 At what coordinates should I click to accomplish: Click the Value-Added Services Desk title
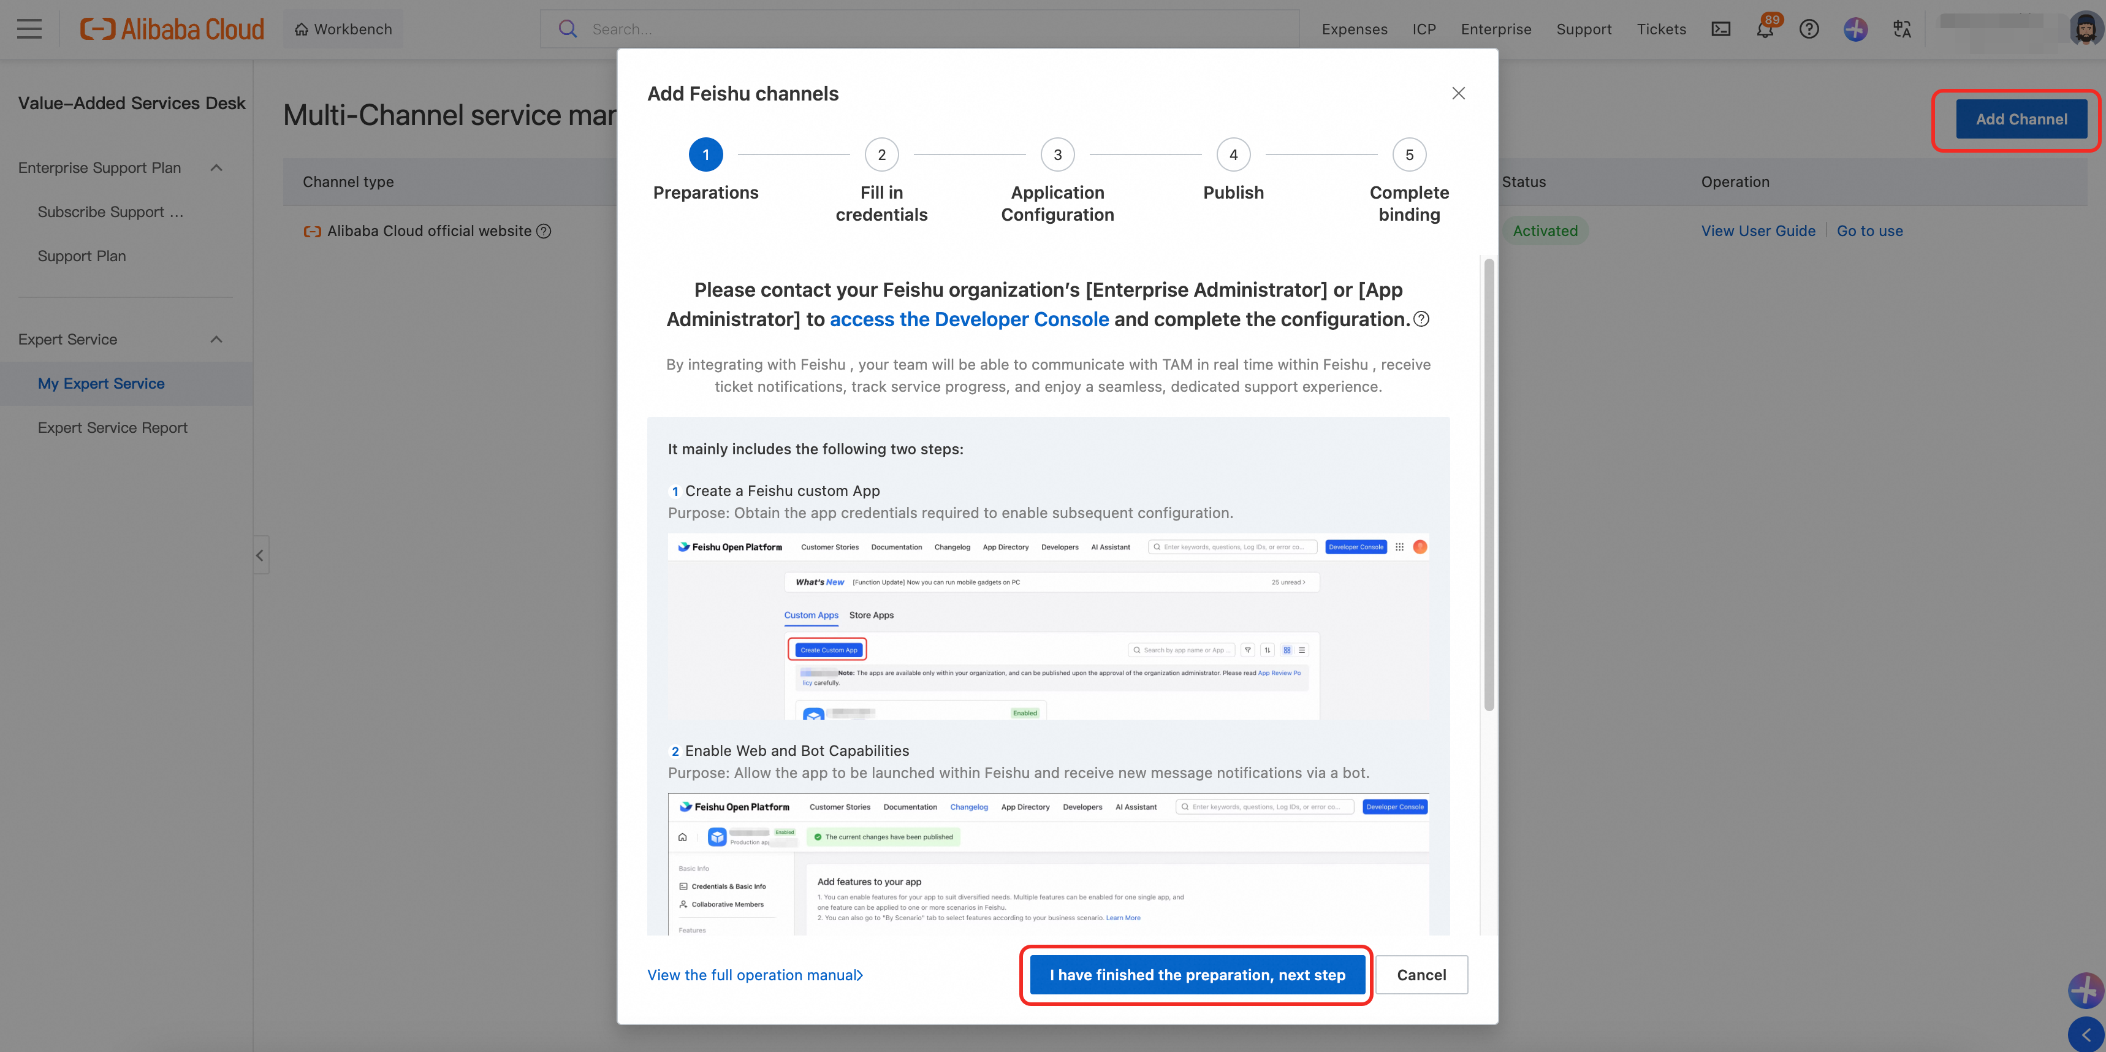[x=132, y=103]
